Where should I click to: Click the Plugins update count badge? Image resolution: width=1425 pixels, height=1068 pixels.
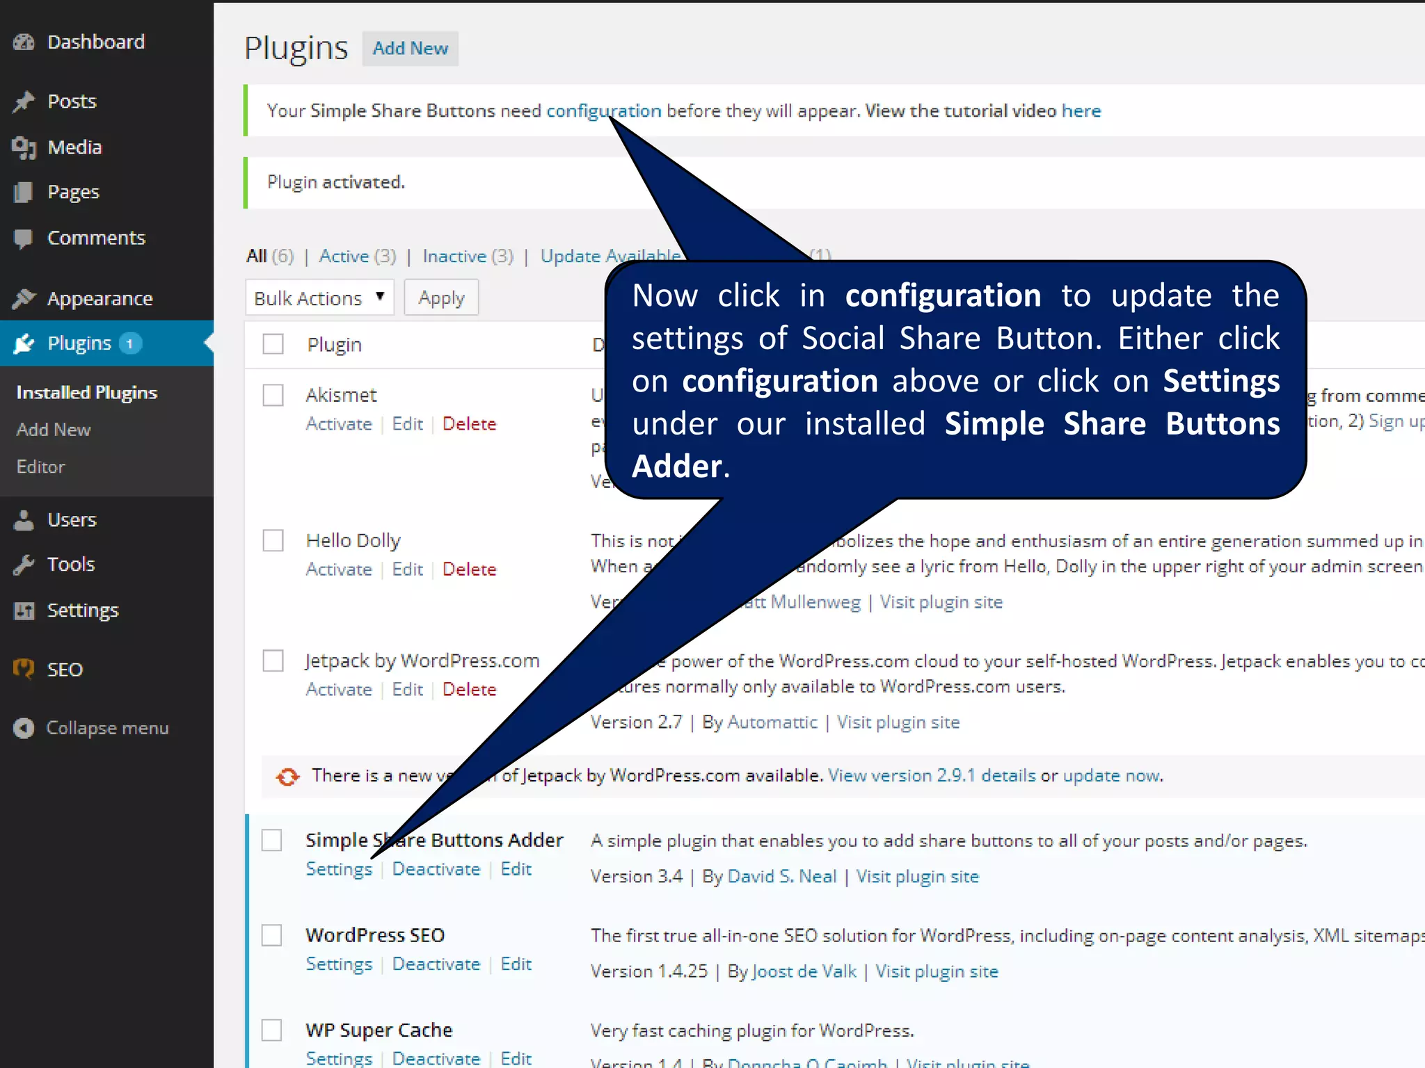(x=130, y=343)
